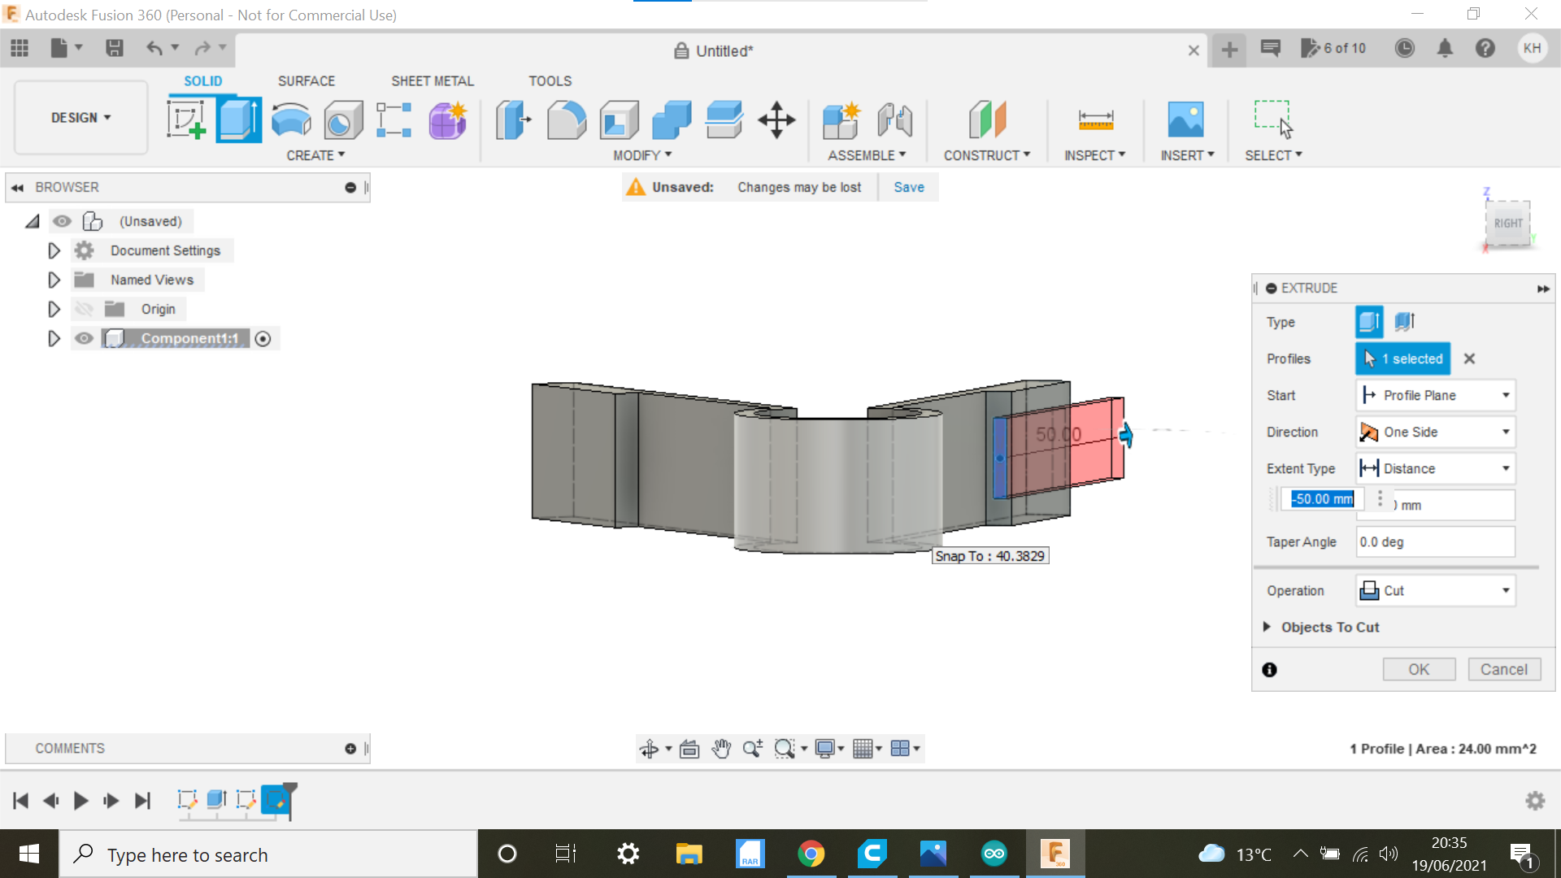Click the Extrude tool icon
1561x878 pixels.
pyautogui.click(x=239, y=119)
